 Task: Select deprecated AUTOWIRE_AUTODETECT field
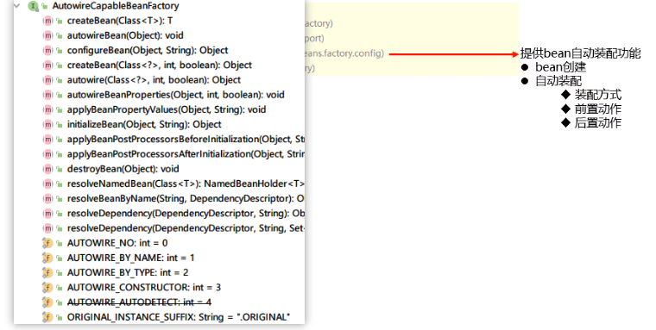[139, 302]
